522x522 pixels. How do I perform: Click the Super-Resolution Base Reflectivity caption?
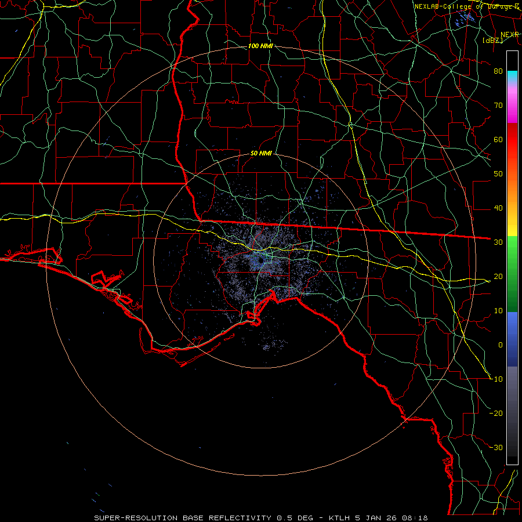point(261,518)
